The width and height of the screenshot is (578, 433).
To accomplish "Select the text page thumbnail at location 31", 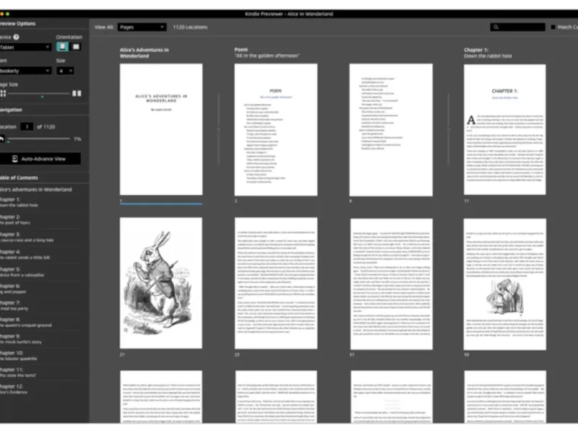I will (391, 284).
